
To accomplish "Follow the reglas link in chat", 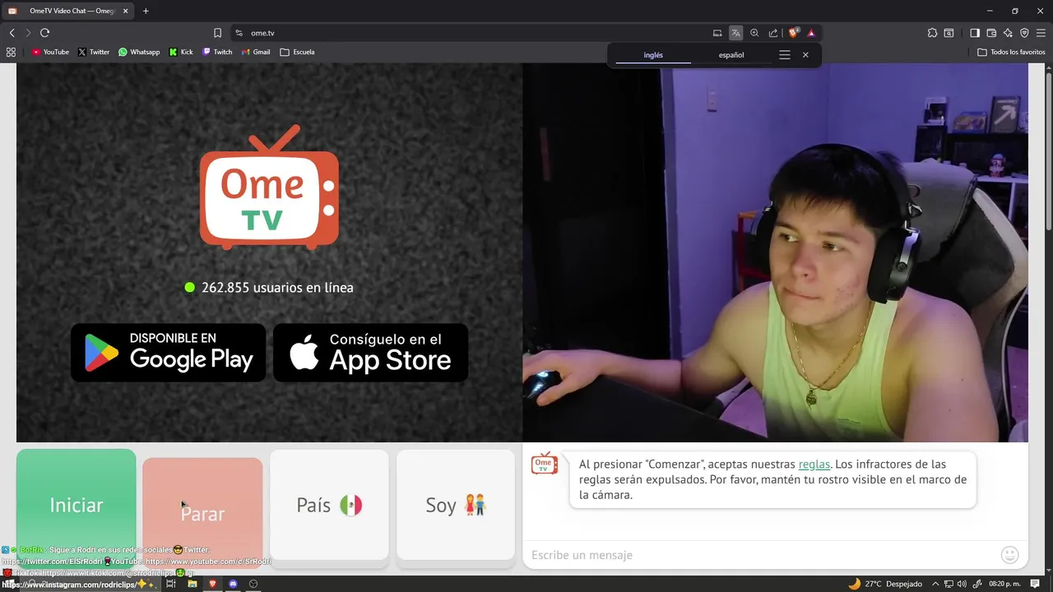I will tap(814, 465).
